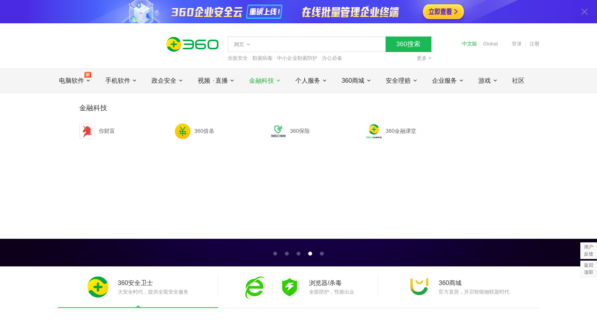597x320 pixels.
Task: Click the 登录 login link
Action: click(x=517, y=44)
